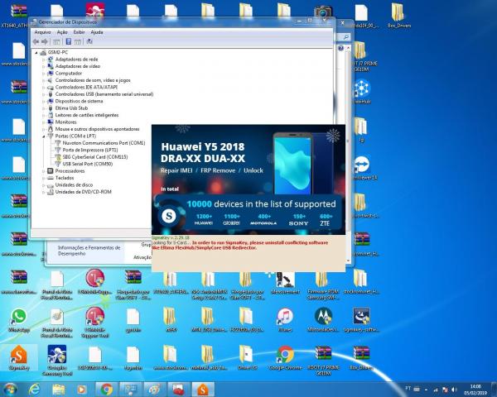
Task: Select Monitores in the device tree
Action: (66, 122)
